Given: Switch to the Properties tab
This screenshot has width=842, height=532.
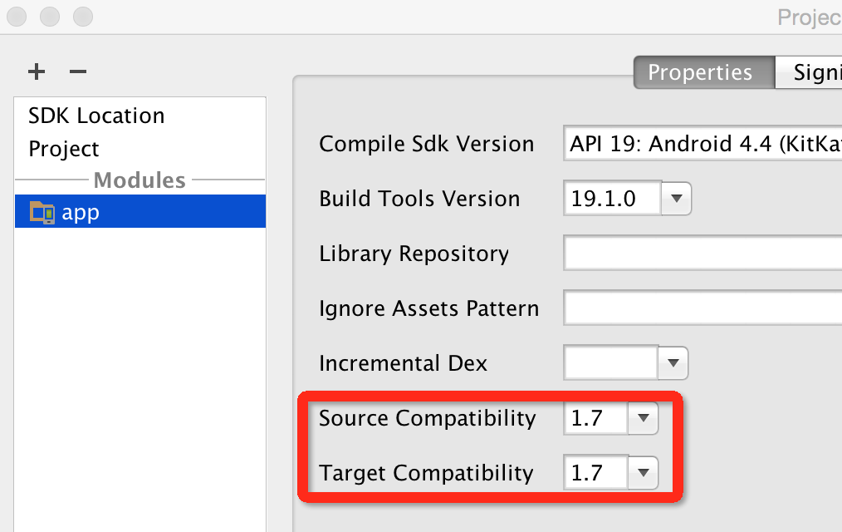Looking at the screenshot, I should pos(700,72).
